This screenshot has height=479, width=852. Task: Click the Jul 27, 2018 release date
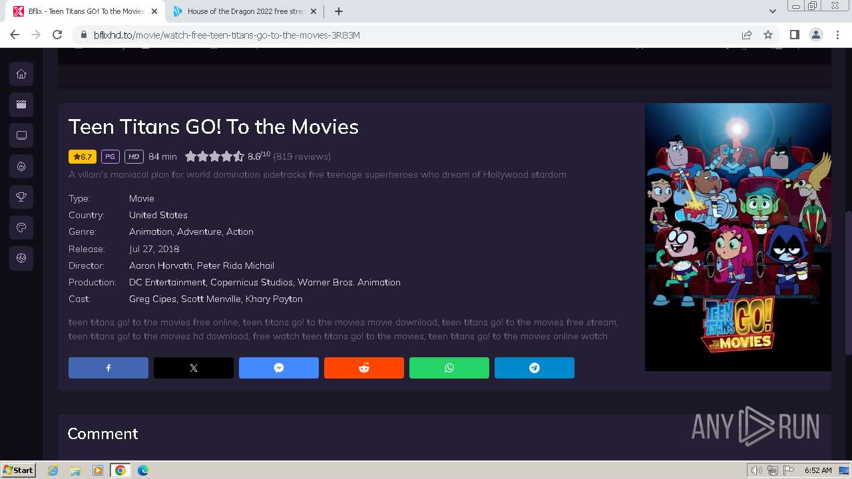(154, 249)
